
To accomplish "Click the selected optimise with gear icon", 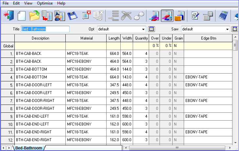I will point(167,16).
